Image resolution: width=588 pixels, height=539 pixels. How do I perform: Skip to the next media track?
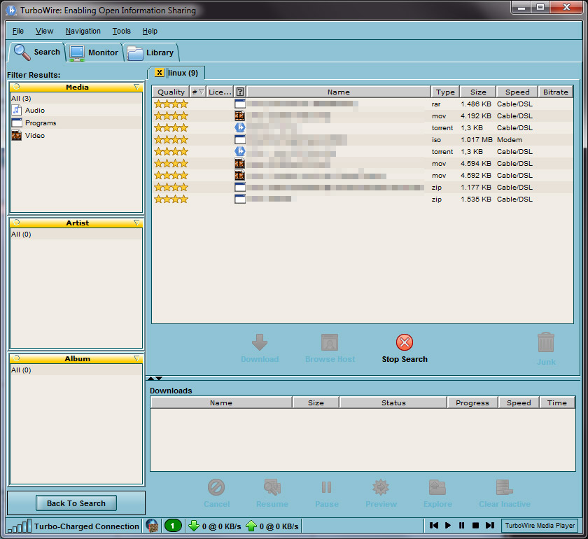[490, 526]
